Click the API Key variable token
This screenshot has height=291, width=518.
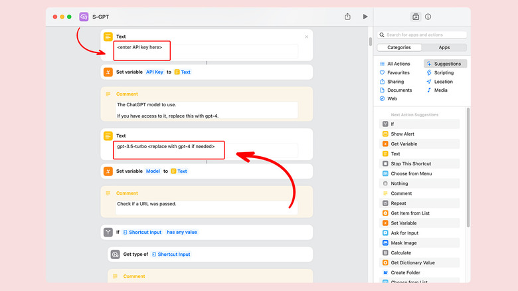pyautogui.click(x=155, y=72)
